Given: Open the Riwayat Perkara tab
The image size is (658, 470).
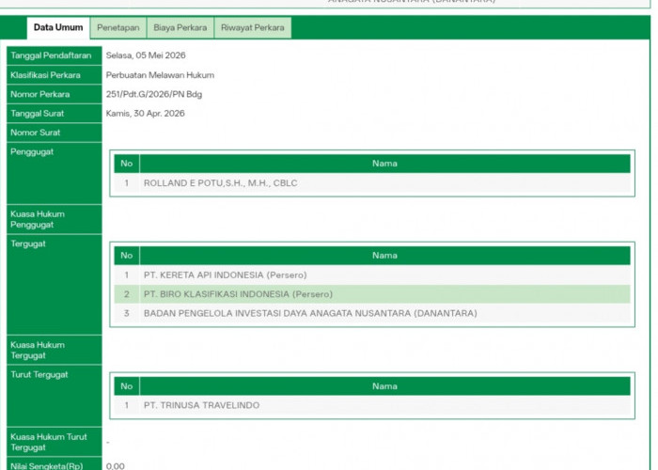Looking at the screenshot, I should coord(253,27).
